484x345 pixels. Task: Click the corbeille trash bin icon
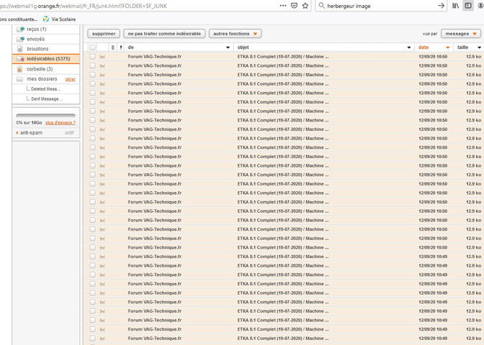pos(19,69)
